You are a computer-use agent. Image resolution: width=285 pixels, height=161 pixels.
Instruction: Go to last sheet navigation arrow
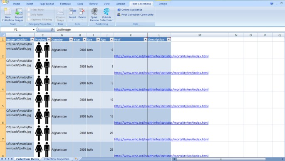12,159
